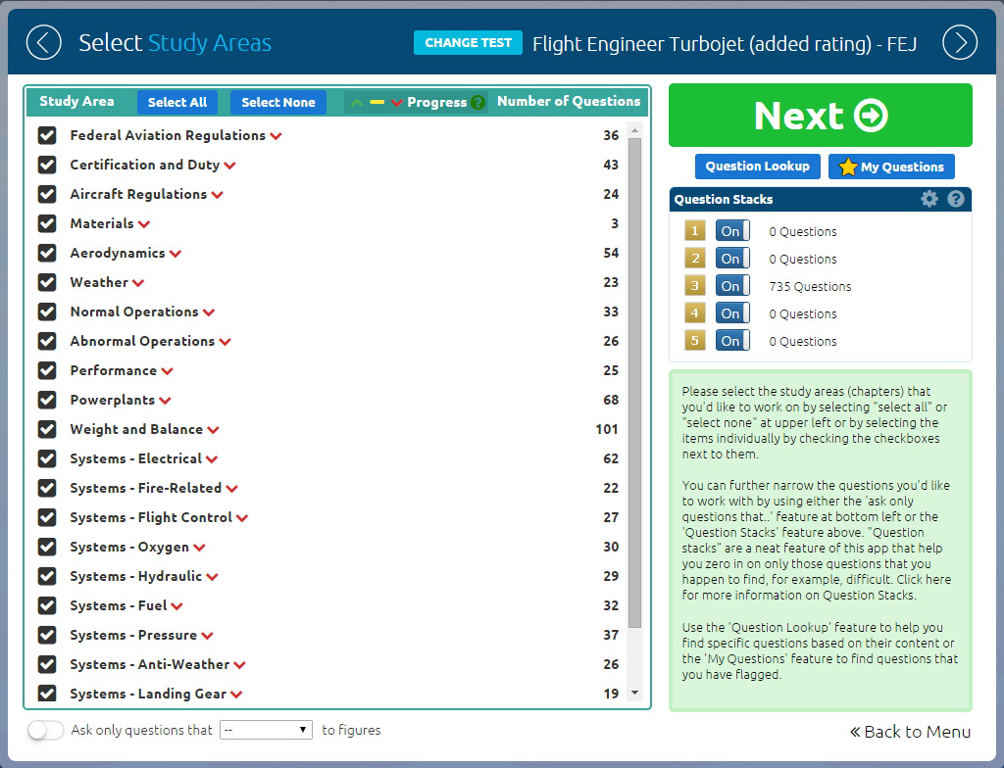Viewport: 1004px width, 768px height.
Task: Go forward using the right arrow circle icon
Action: [x=960, y=43]
